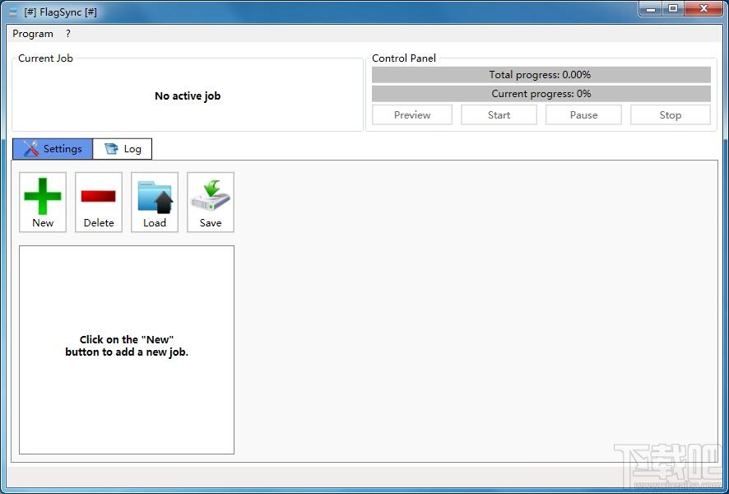Switch to the Log tab
The width and height of the screenshot is (729, 494).
123,149
